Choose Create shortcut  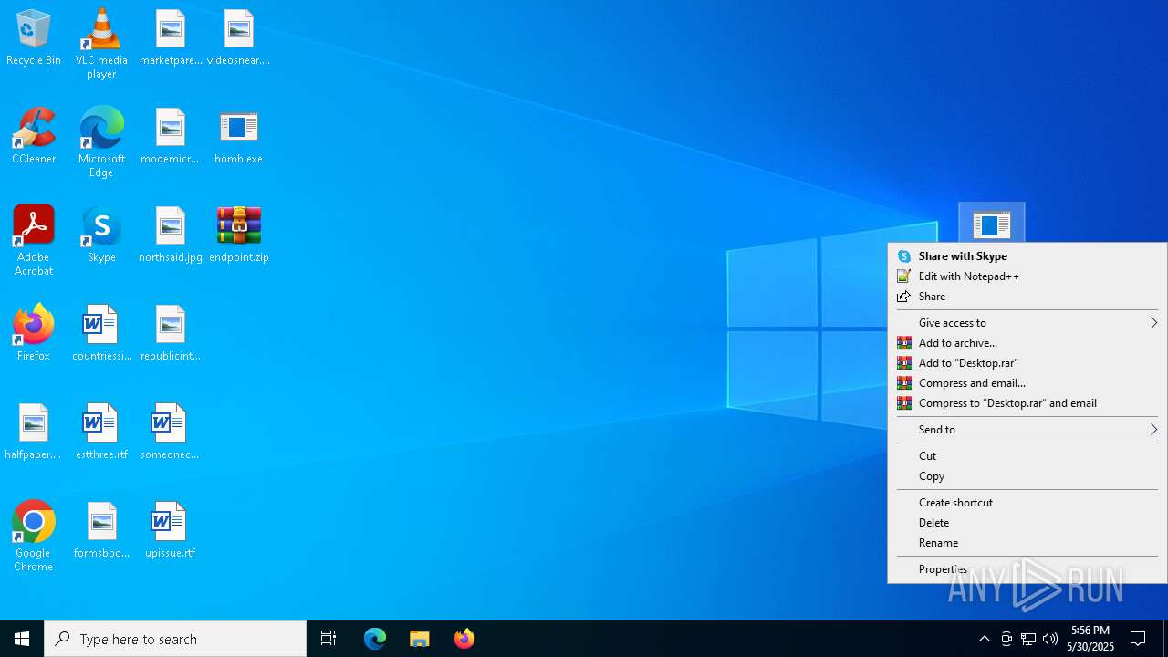point(1027,503)
